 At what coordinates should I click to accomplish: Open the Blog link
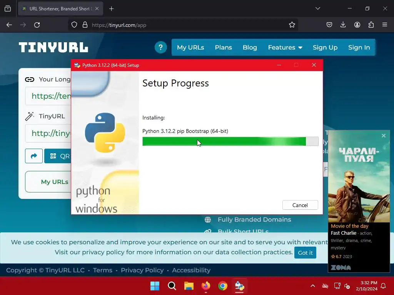pyautogui.click(x=250, y=47)
